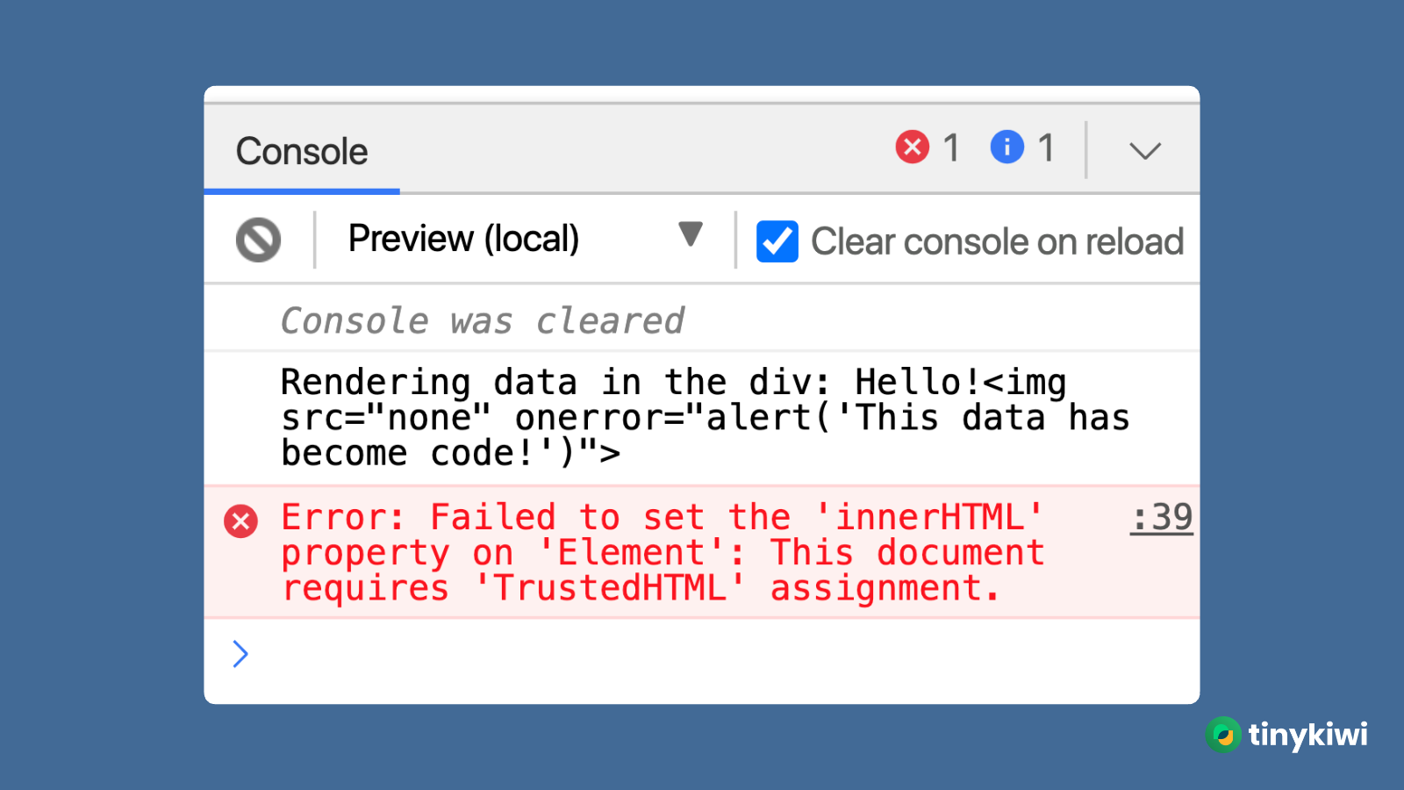Click the tinykiwi label
The width and height of the screenshot is (1404, 790).
(x=1306, y=736)
